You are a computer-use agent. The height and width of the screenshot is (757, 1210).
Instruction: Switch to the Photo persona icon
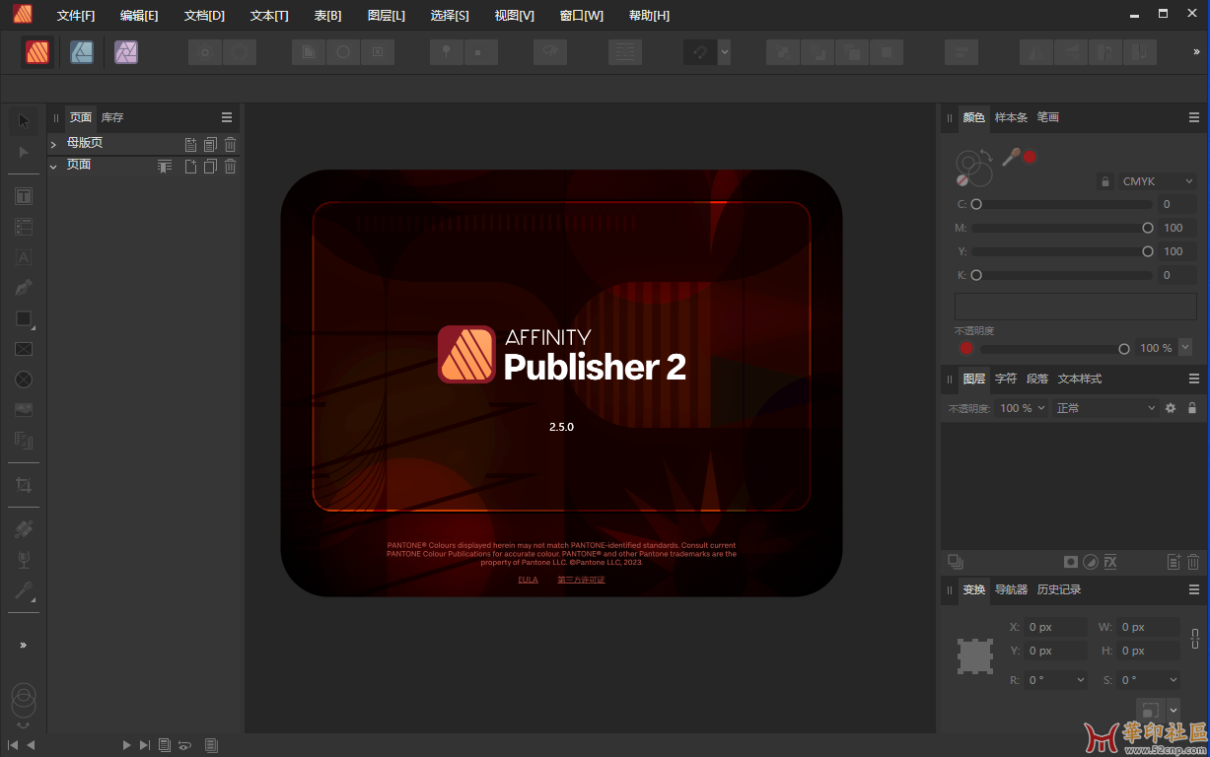click(x=125, y=52)
